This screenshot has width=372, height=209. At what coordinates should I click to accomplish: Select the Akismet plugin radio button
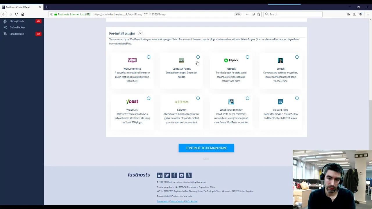(x=198, y=98)
